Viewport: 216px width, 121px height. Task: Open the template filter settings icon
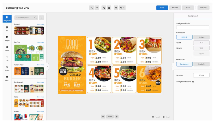coord(41,18)
